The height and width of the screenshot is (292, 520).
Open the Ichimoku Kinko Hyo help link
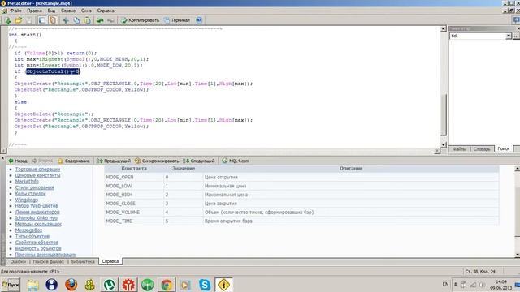pos(36,218)
